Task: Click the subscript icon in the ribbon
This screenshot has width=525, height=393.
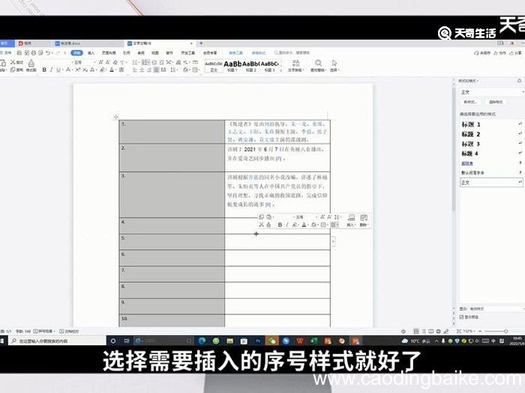Action: (85, 70)
